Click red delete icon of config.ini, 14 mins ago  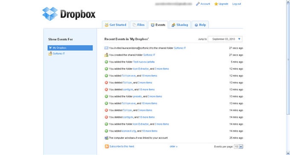[x=106, y=117]
